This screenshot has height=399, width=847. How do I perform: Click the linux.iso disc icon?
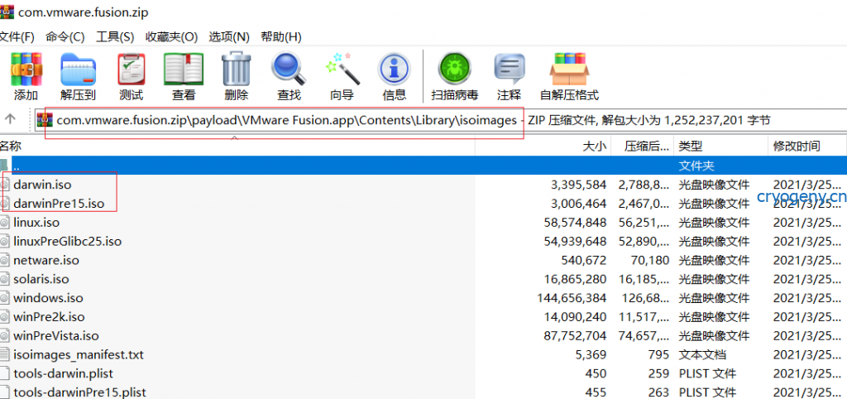[5, 223]
